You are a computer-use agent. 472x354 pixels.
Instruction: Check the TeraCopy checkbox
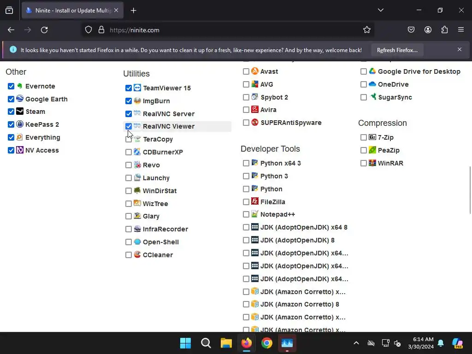click(129, 139)
